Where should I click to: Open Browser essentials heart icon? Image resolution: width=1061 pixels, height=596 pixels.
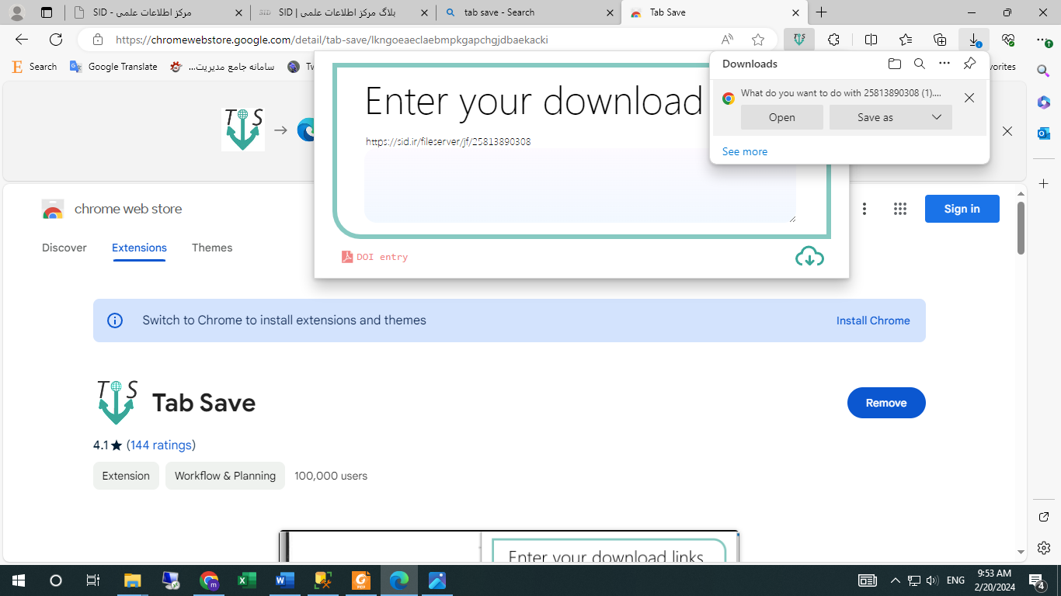[1008, 40]
